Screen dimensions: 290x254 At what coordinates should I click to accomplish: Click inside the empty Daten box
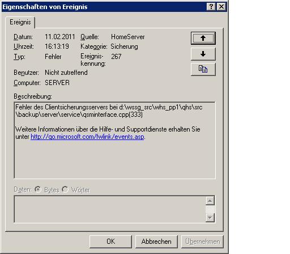(x=110, y=209)
